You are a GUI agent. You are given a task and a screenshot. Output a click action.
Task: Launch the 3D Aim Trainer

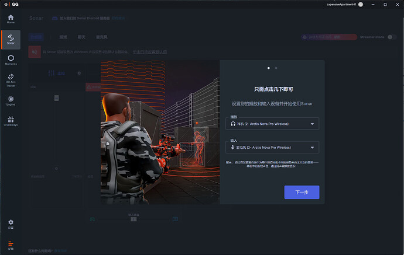(11, 79)
